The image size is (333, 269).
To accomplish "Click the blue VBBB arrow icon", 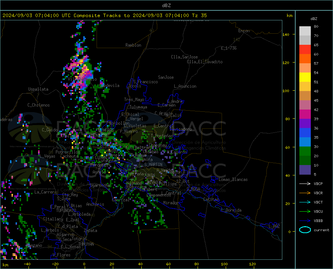I will coord(305,221).
